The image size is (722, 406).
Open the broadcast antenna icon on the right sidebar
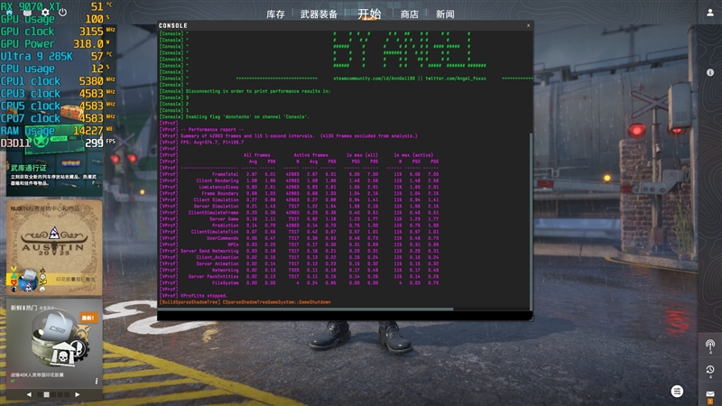coord(710,346)
